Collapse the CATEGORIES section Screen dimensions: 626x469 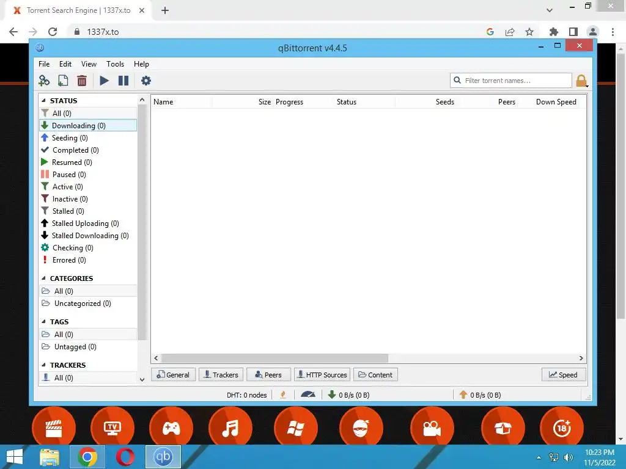(44, 278)
